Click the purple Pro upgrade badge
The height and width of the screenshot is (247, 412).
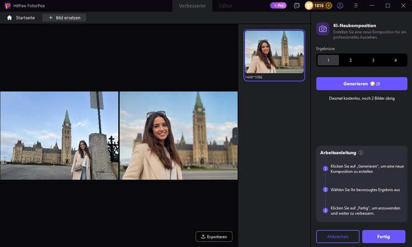click(278, 5)
